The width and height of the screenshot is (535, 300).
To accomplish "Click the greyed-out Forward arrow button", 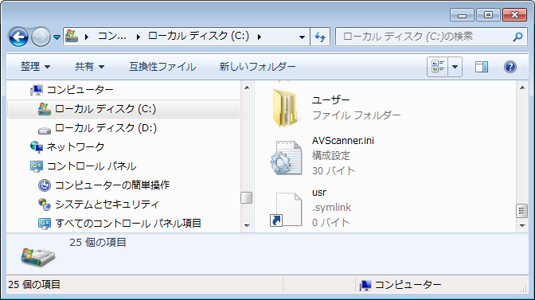I will (x=41, y=37).
